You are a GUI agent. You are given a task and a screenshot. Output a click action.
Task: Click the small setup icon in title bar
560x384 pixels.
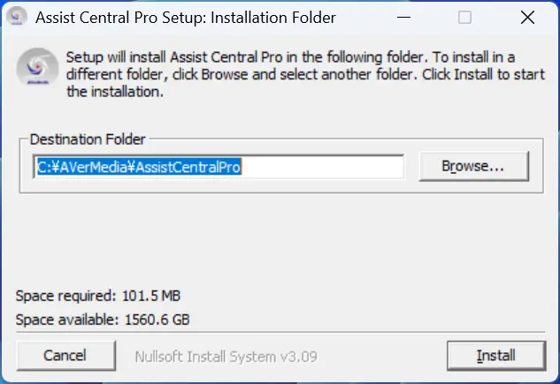point(17,17)
